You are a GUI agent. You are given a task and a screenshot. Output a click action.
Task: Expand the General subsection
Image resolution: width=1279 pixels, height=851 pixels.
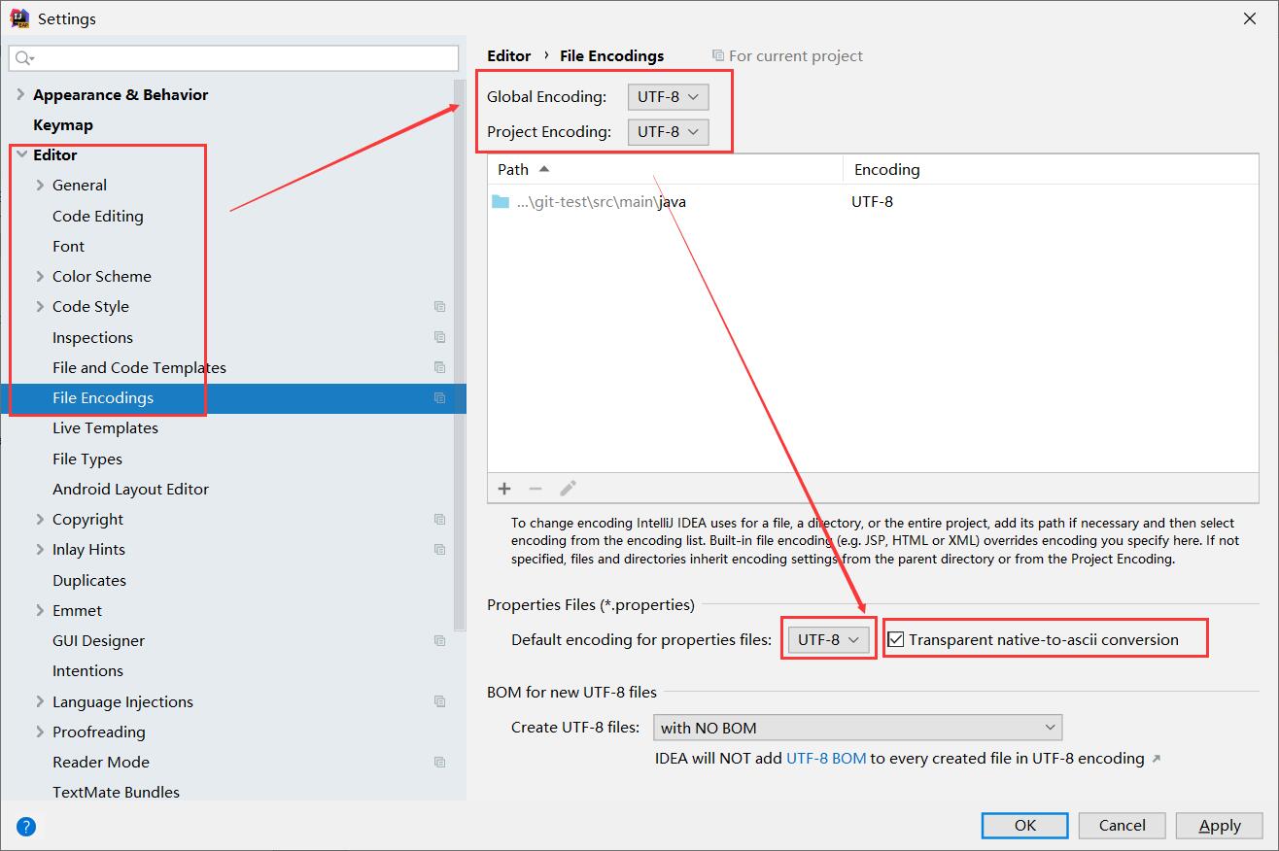point(40,186)
